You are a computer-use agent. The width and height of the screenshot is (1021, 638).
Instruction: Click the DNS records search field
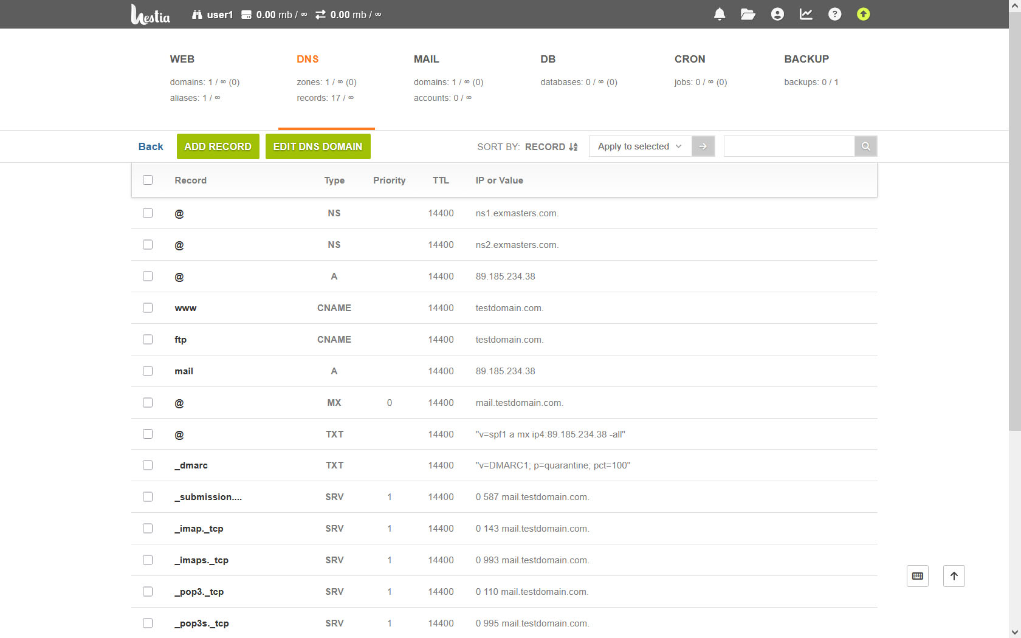pyautogui.click(x=789, y=146)
